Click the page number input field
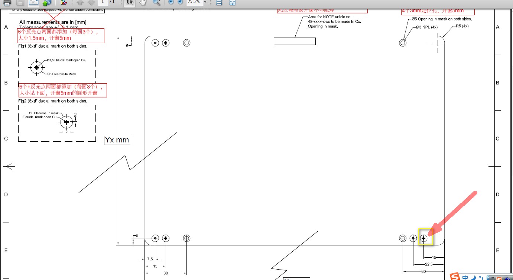The height and width of the screenshot is (280, 513). pyautogui.click(x=103, y=2)
